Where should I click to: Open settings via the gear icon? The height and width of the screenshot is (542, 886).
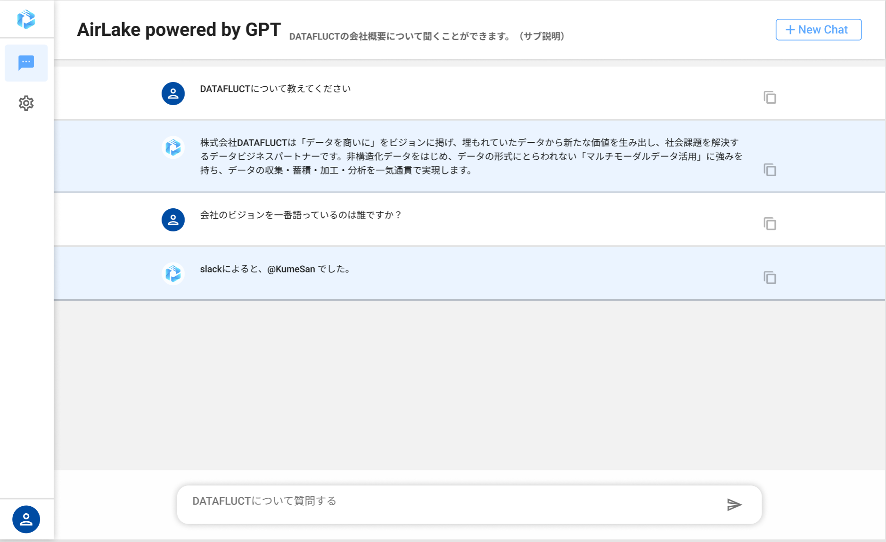click(x=26, y=103)
